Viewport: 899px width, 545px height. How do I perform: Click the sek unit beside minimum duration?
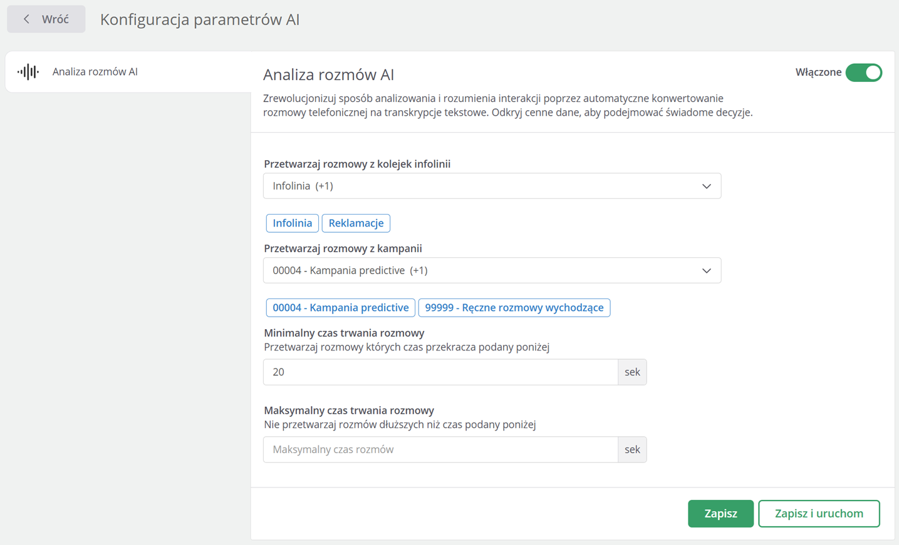point(632,372)
